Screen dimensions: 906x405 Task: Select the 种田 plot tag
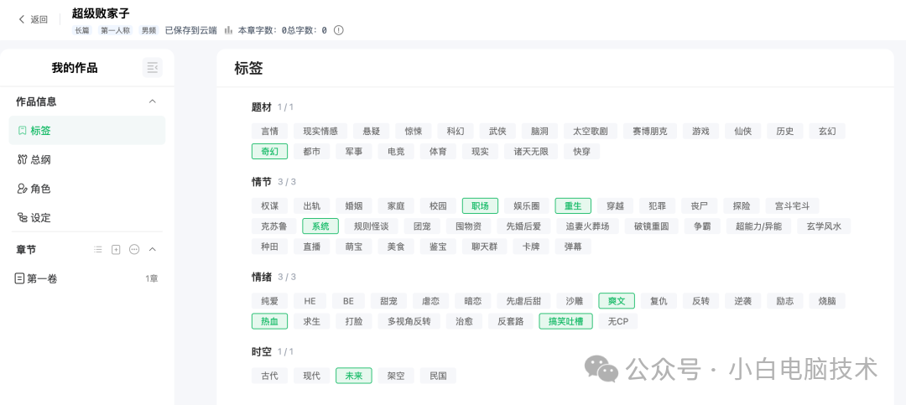(270, 247)
